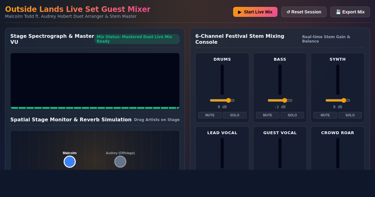Click the Guest Vocal channel VU meter
375x197 pixels.
280,153
